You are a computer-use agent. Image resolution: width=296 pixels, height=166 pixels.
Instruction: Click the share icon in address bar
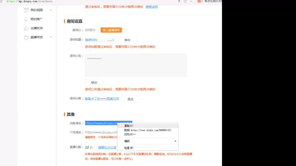(x=185, y=1)
